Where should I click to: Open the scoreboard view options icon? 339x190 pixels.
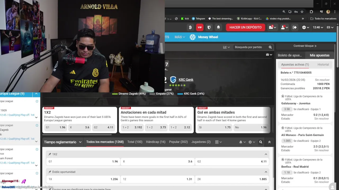click(269, 55)
